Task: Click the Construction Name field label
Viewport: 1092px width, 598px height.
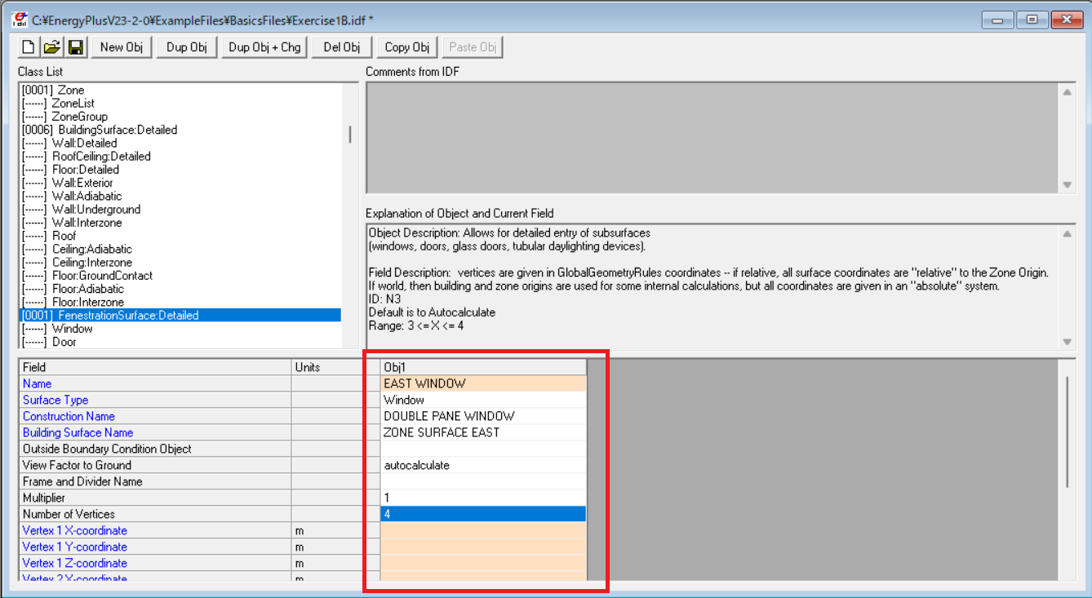Action: (x=69, y=416)
